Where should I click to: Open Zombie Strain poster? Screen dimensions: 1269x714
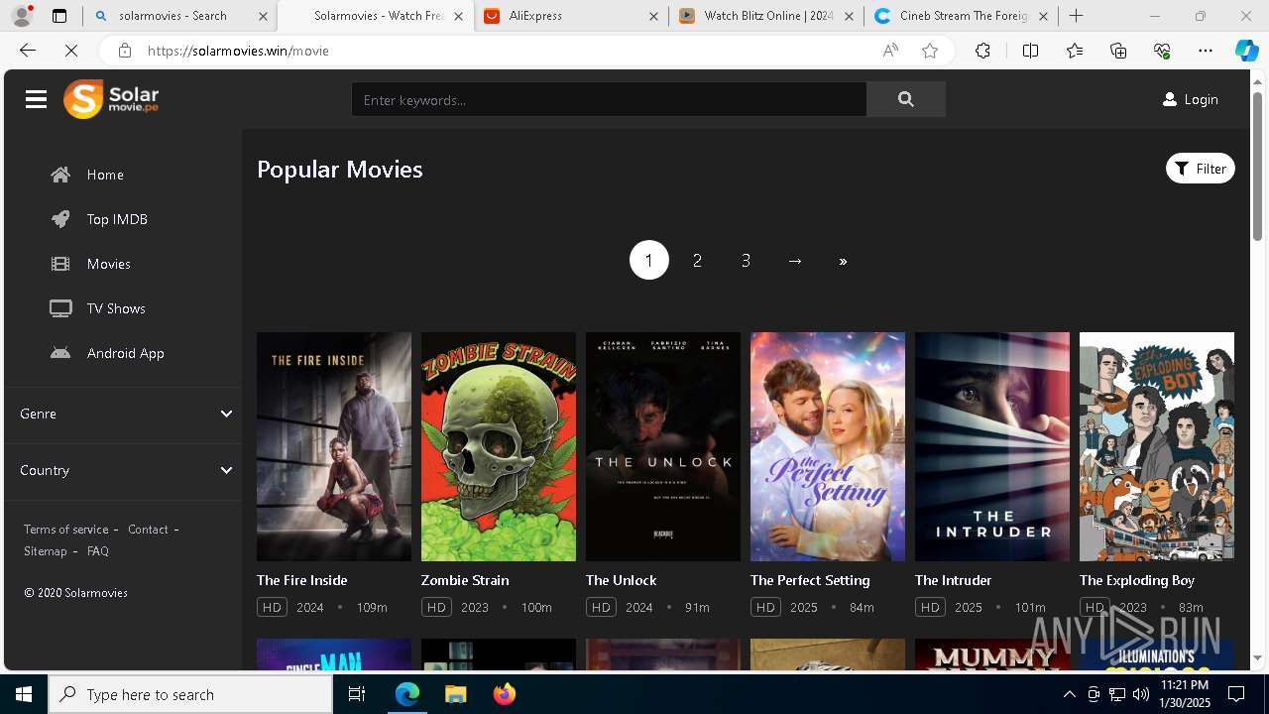(x=499, y=446)
